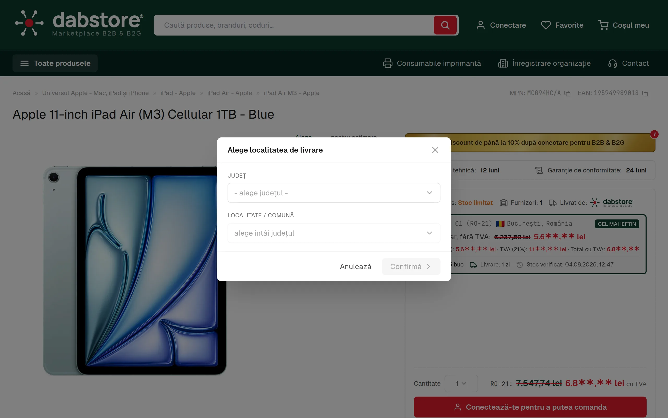668x418 pixels.
Task: Click the Furnizori: 1 text
Action: click(x=526, y=203)
